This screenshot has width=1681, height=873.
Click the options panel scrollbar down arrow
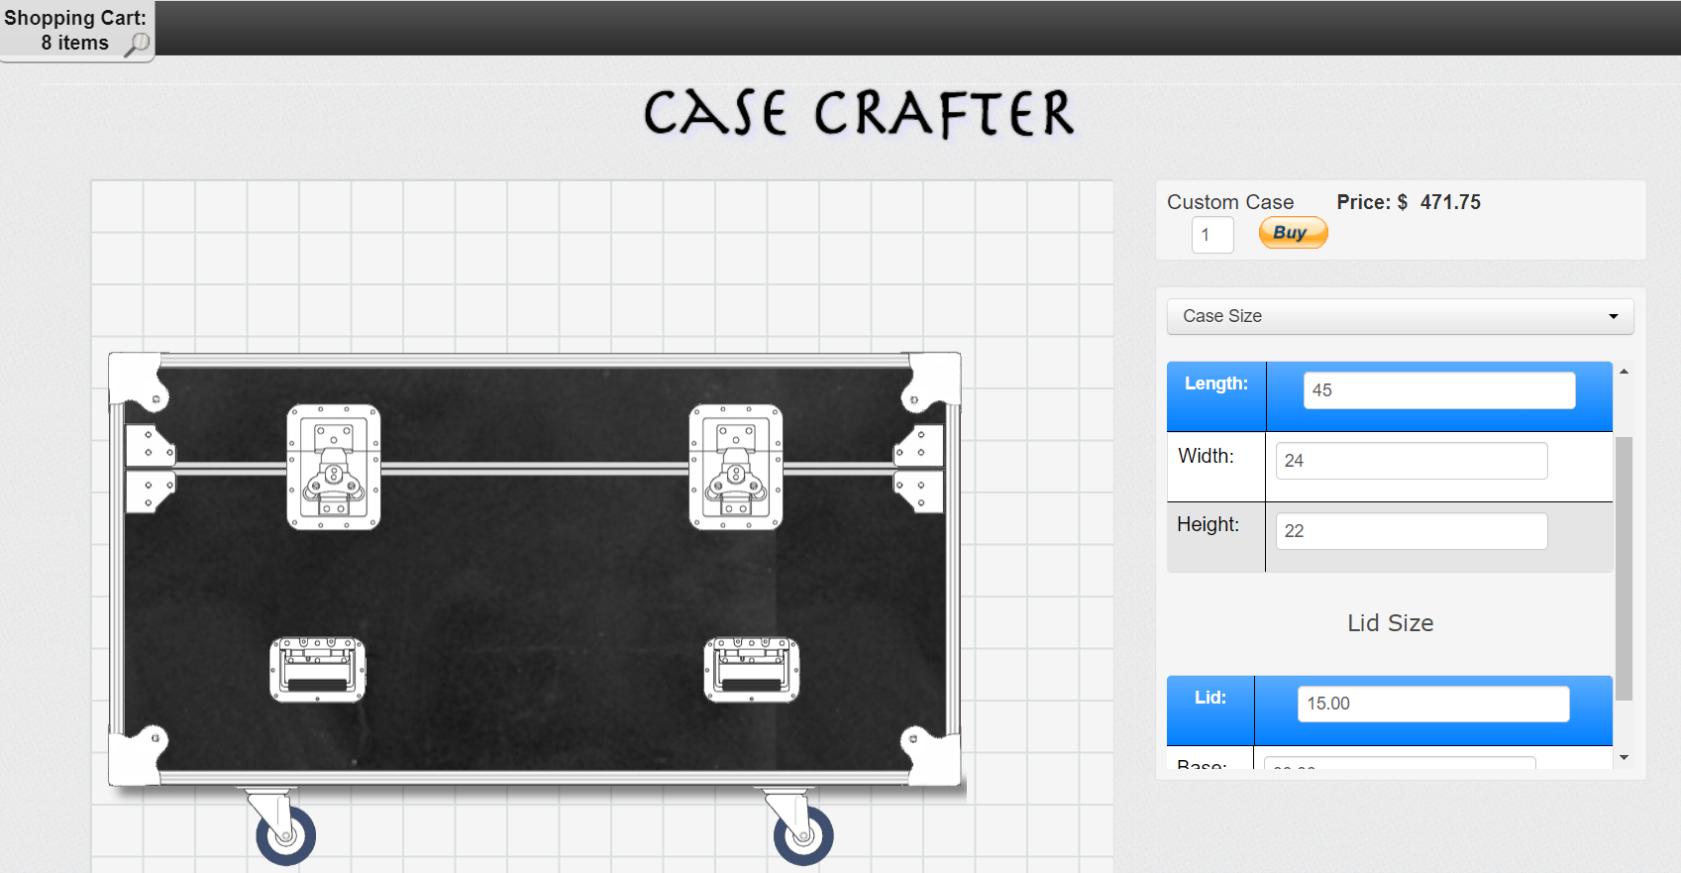click(x=1624, y=758)
